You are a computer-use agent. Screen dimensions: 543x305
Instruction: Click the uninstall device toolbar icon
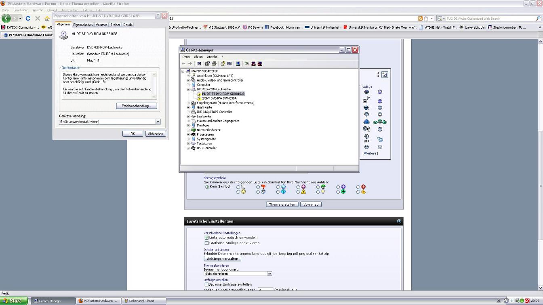pyautogui.click(x=253, y=64)
